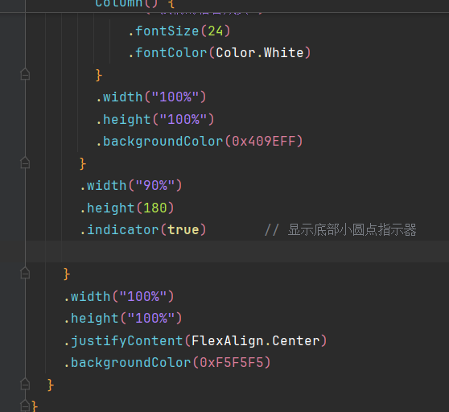Click the Chinese comment after indicator
The image size is (449, 412).
(x=340, y=230)
